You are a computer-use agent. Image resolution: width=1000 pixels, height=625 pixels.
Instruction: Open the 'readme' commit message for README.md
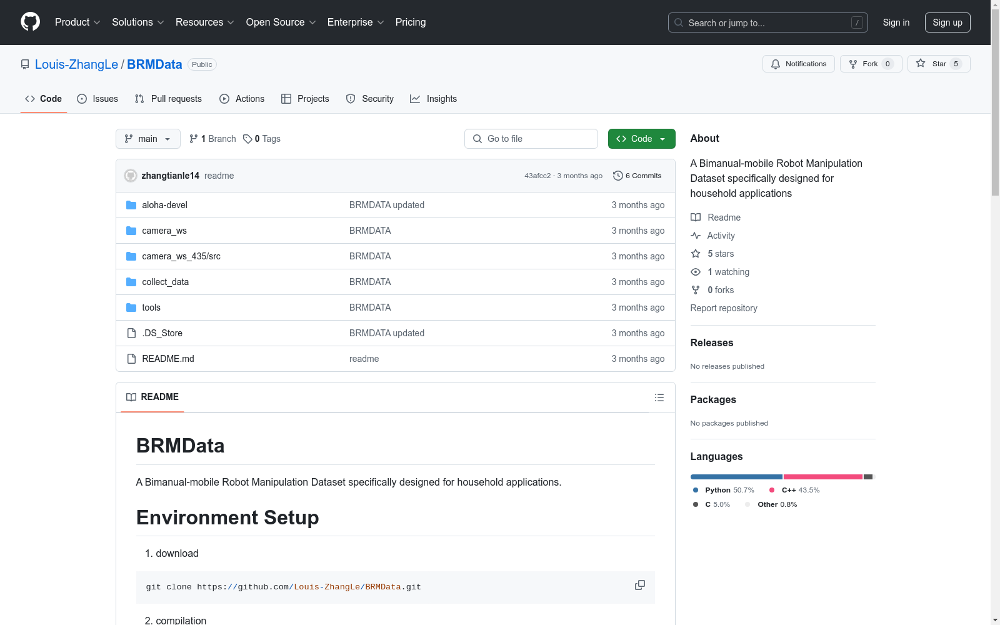click(364, 359)
